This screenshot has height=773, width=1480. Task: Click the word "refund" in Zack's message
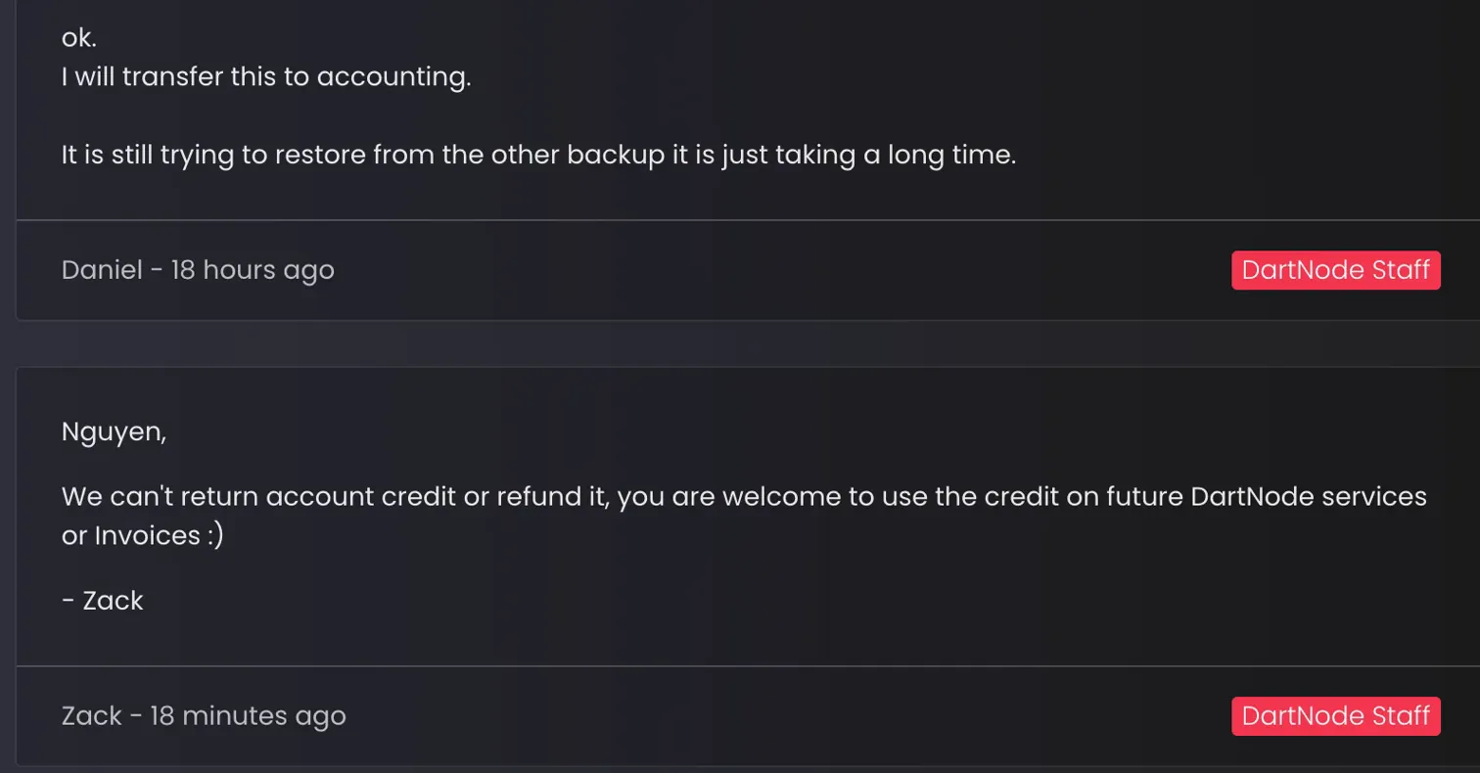tap(538, 496)
